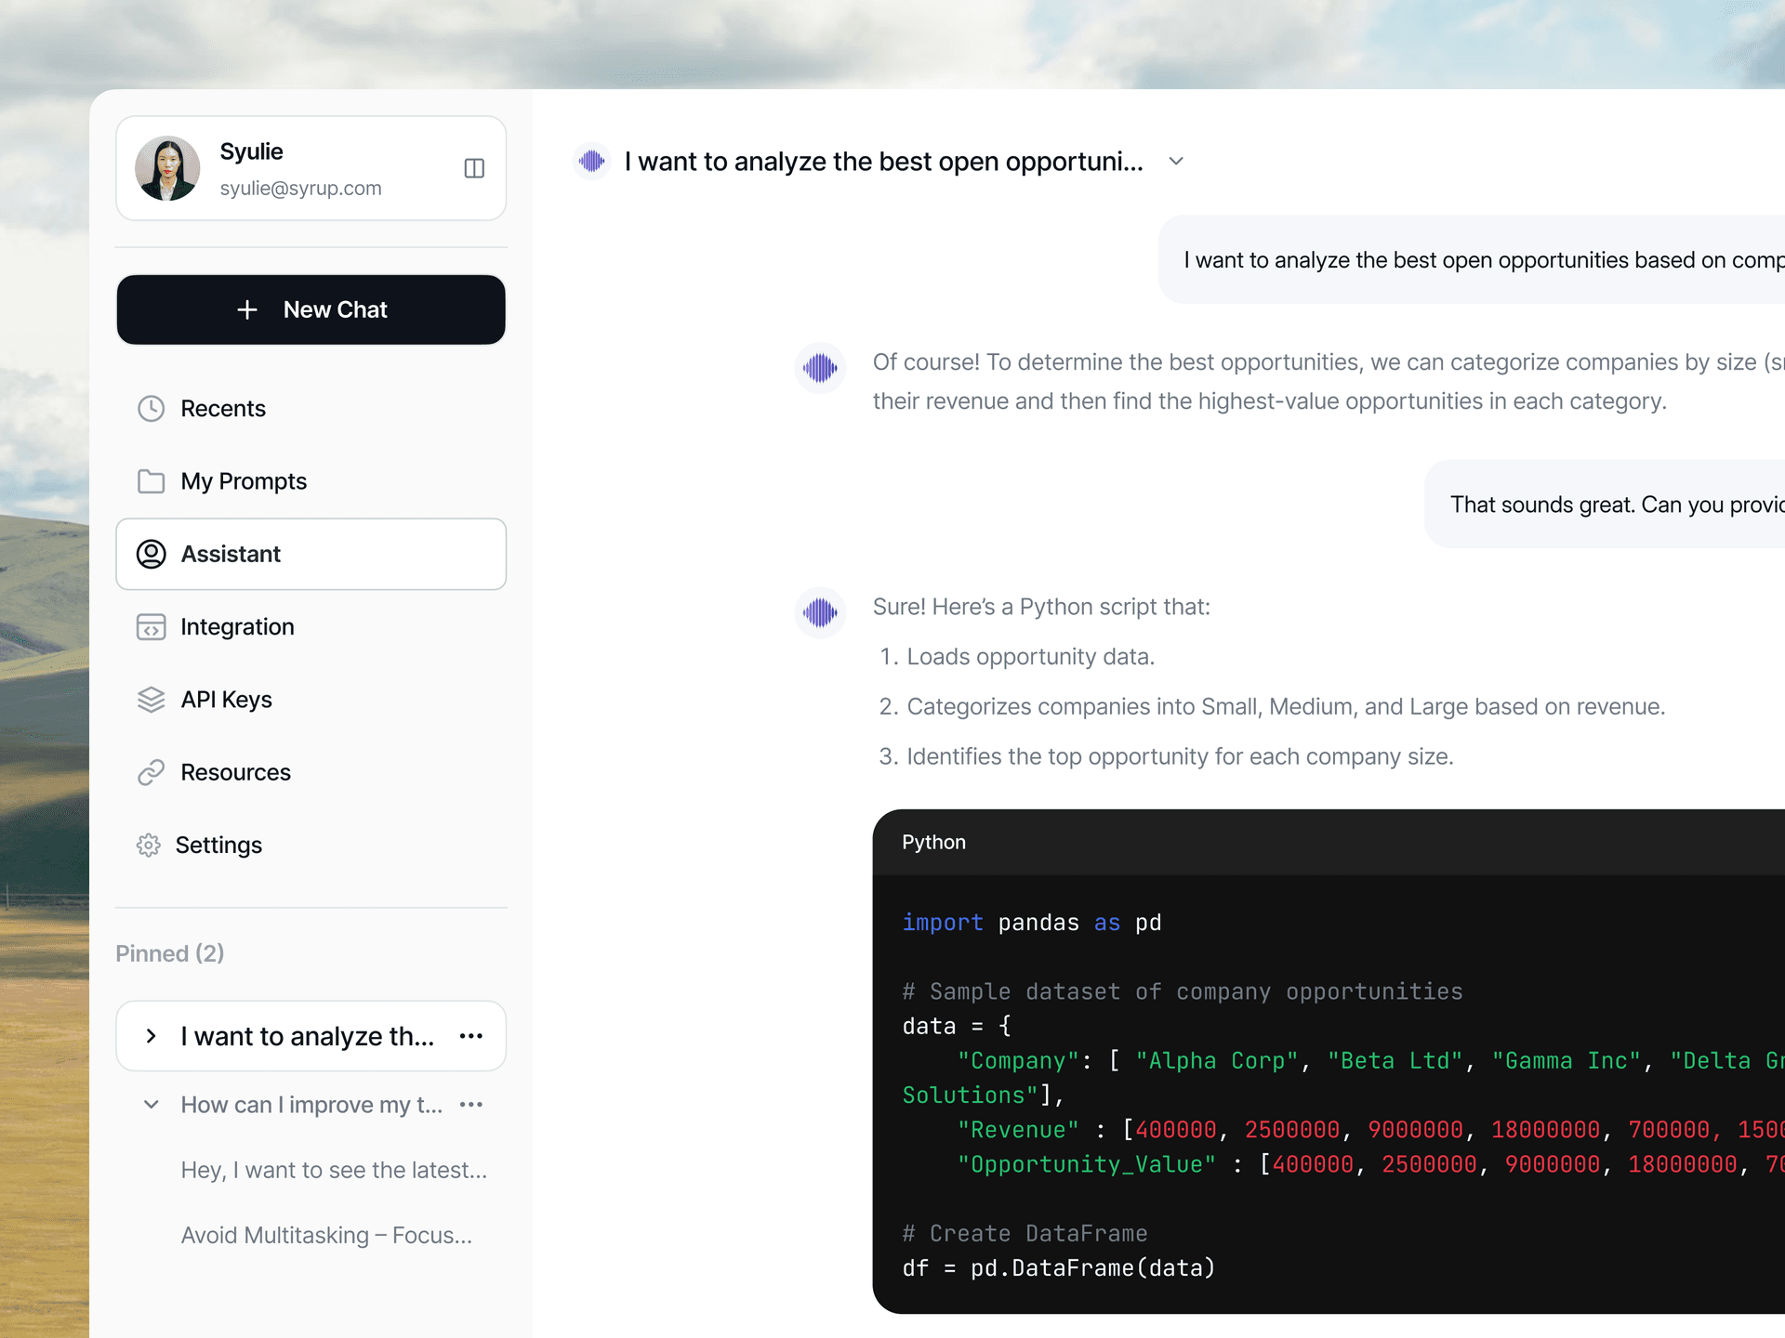Open 'Hey, I want to see the latest...' message

pos(334,1170)
